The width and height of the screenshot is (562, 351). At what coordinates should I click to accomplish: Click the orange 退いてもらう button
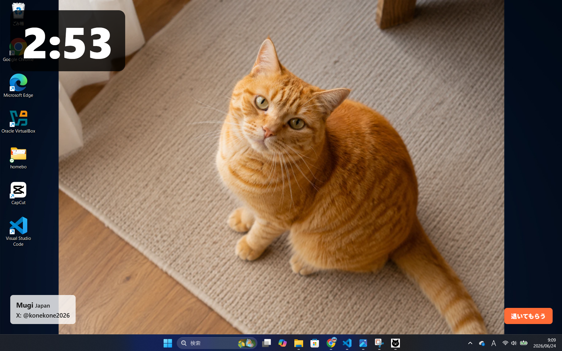pyautogui.click(x=528, y=316)
